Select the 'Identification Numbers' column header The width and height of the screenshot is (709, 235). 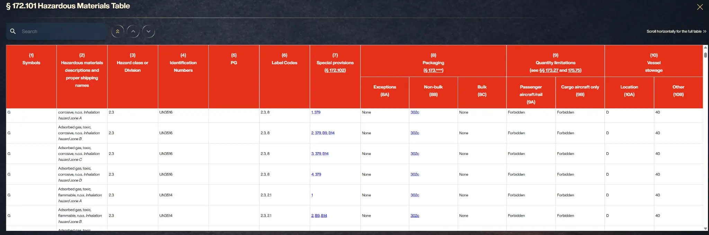click(183, 77)
